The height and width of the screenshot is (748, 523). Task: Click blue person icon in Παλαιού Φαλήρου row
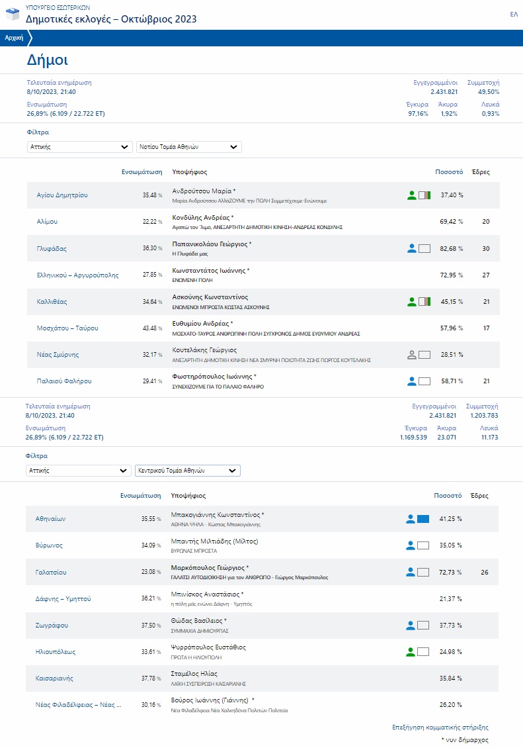(x=411, y=381)
